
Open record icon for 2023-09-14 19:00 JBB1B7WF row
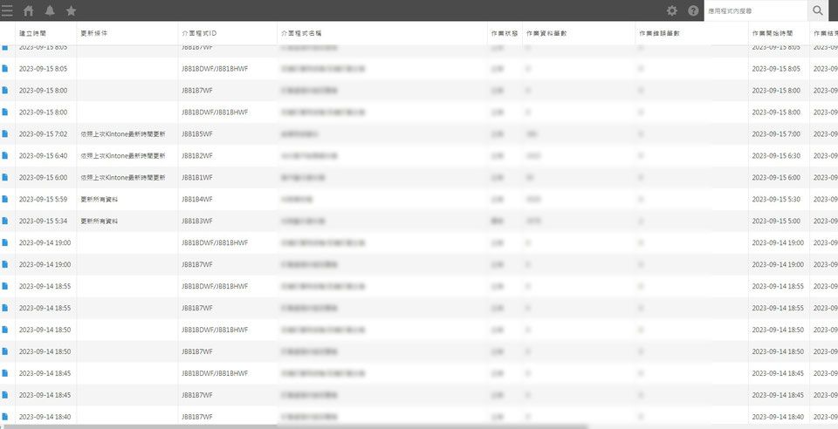click(x=5, y=265)
